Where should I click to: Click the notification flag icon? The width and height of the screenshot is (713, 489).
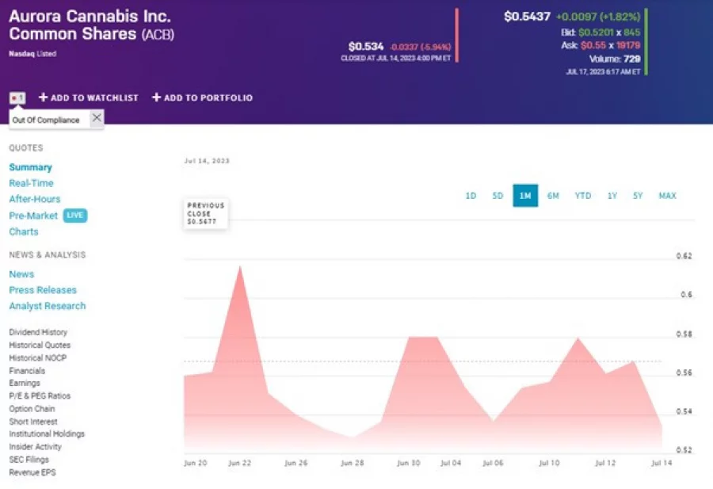point(17,97)
